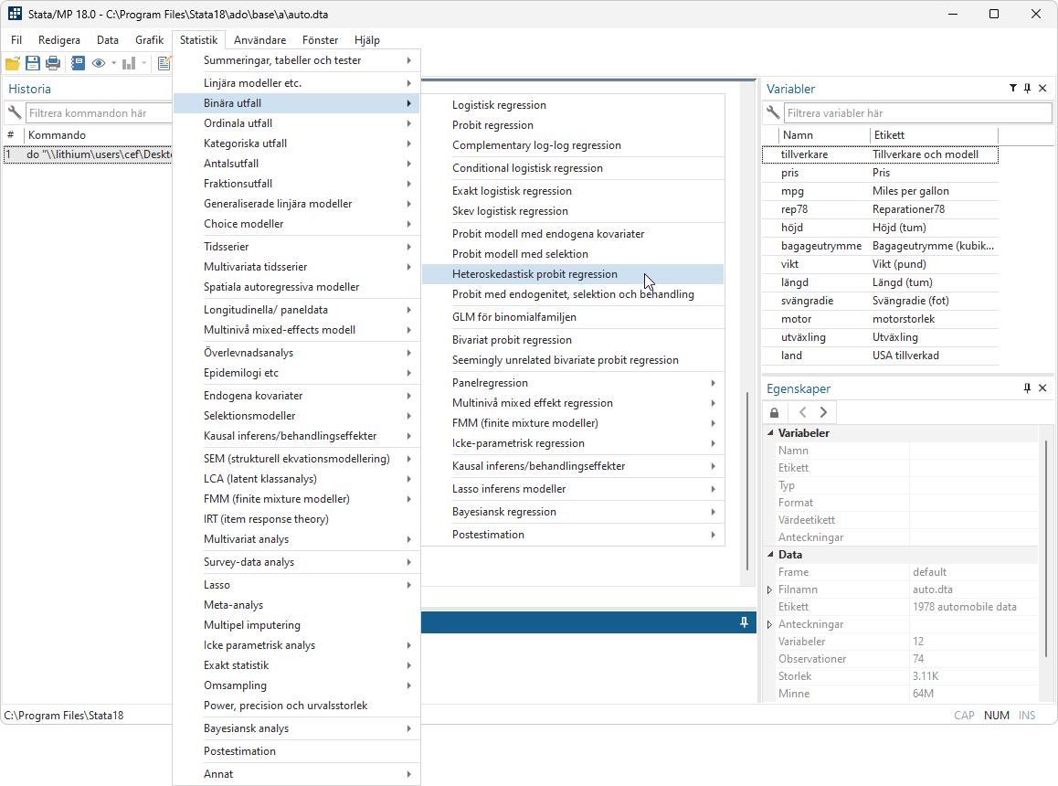1058x786 pixels.
Task: Click the previous variable arrow in Egenskaper
Action: (802, 412)
